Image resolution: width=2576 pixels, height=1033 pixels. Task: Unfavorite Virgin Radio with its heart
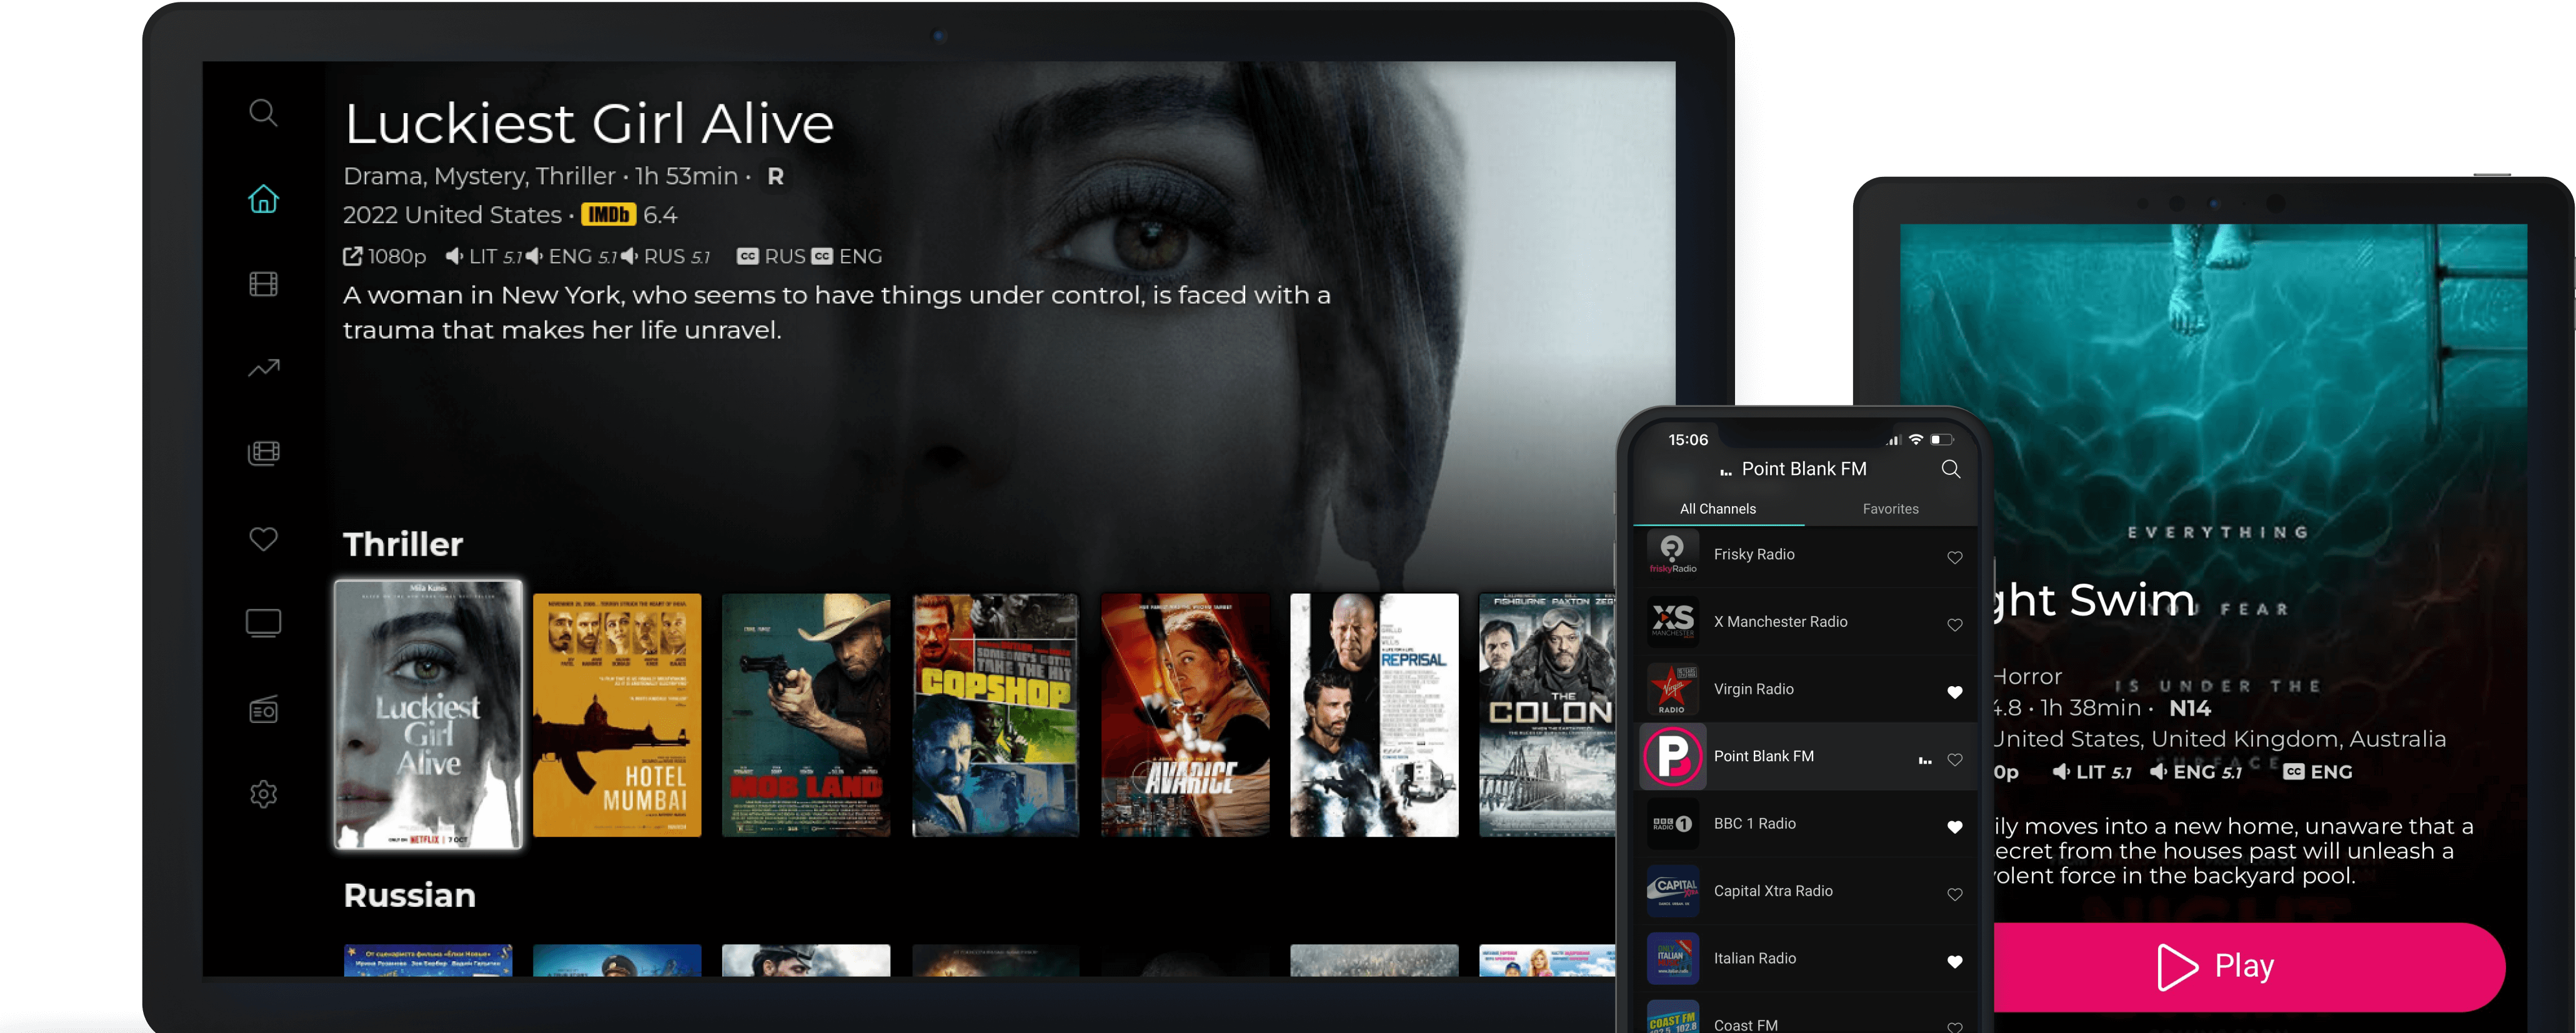[x=1954, y=692]
